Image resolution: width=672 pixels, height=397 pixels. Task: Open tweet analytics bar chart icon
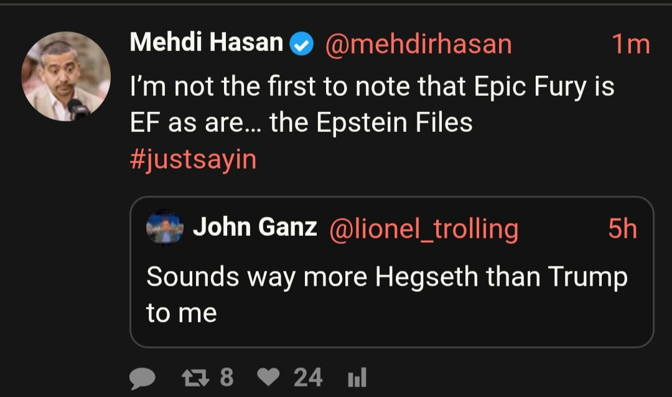[x=356, y=377]
